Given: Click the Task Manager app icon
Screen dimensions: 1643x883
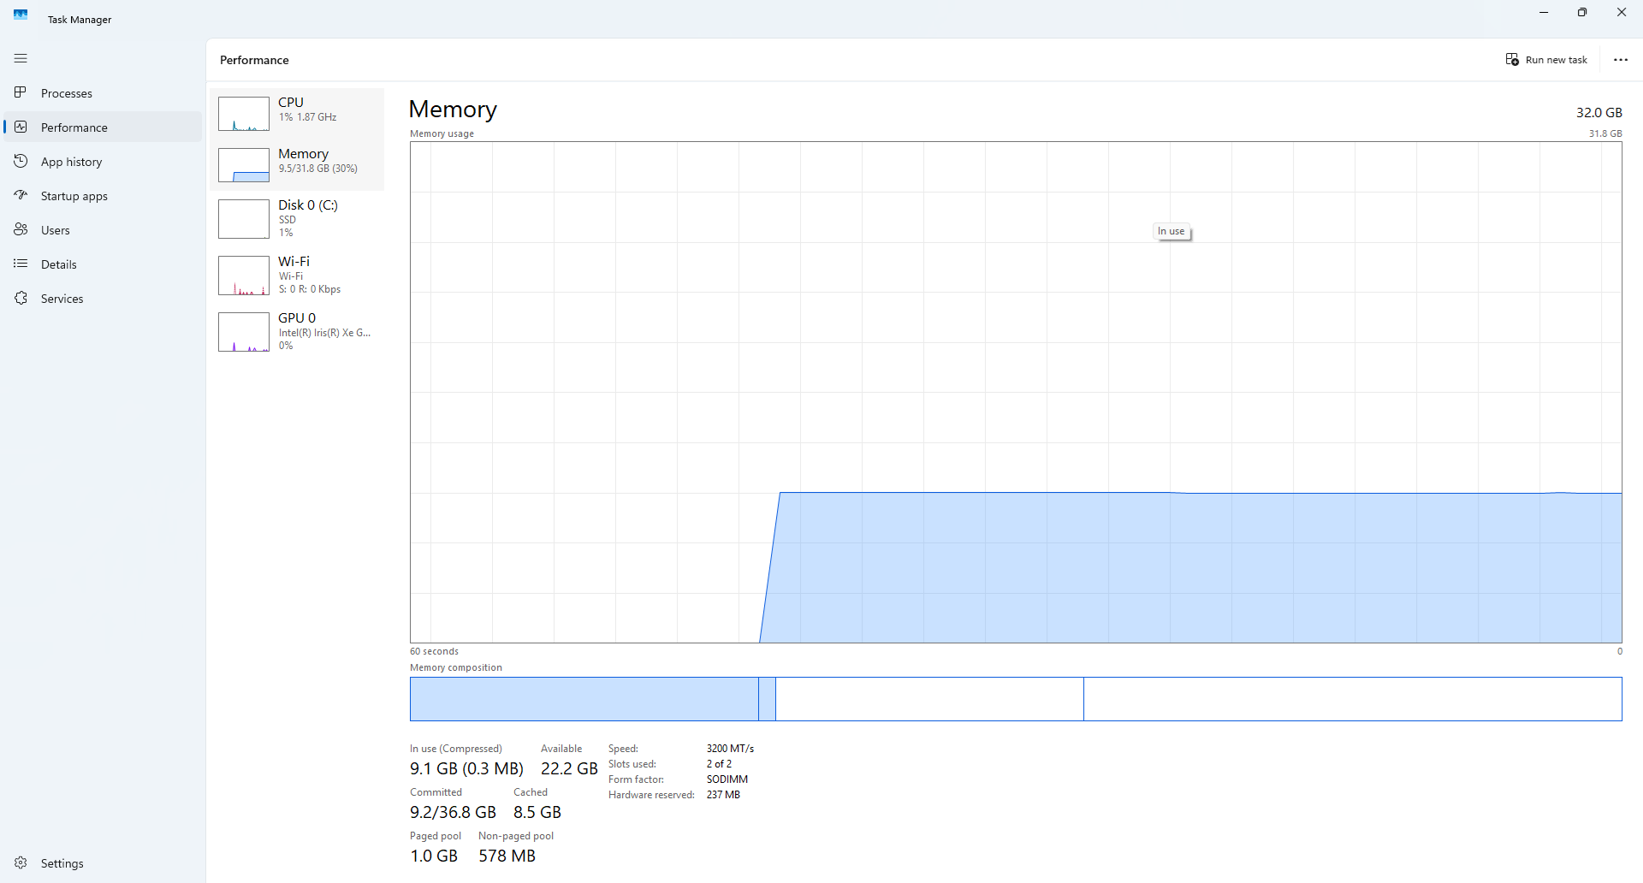Looking at the screenshot, I should tap(21, 15).
